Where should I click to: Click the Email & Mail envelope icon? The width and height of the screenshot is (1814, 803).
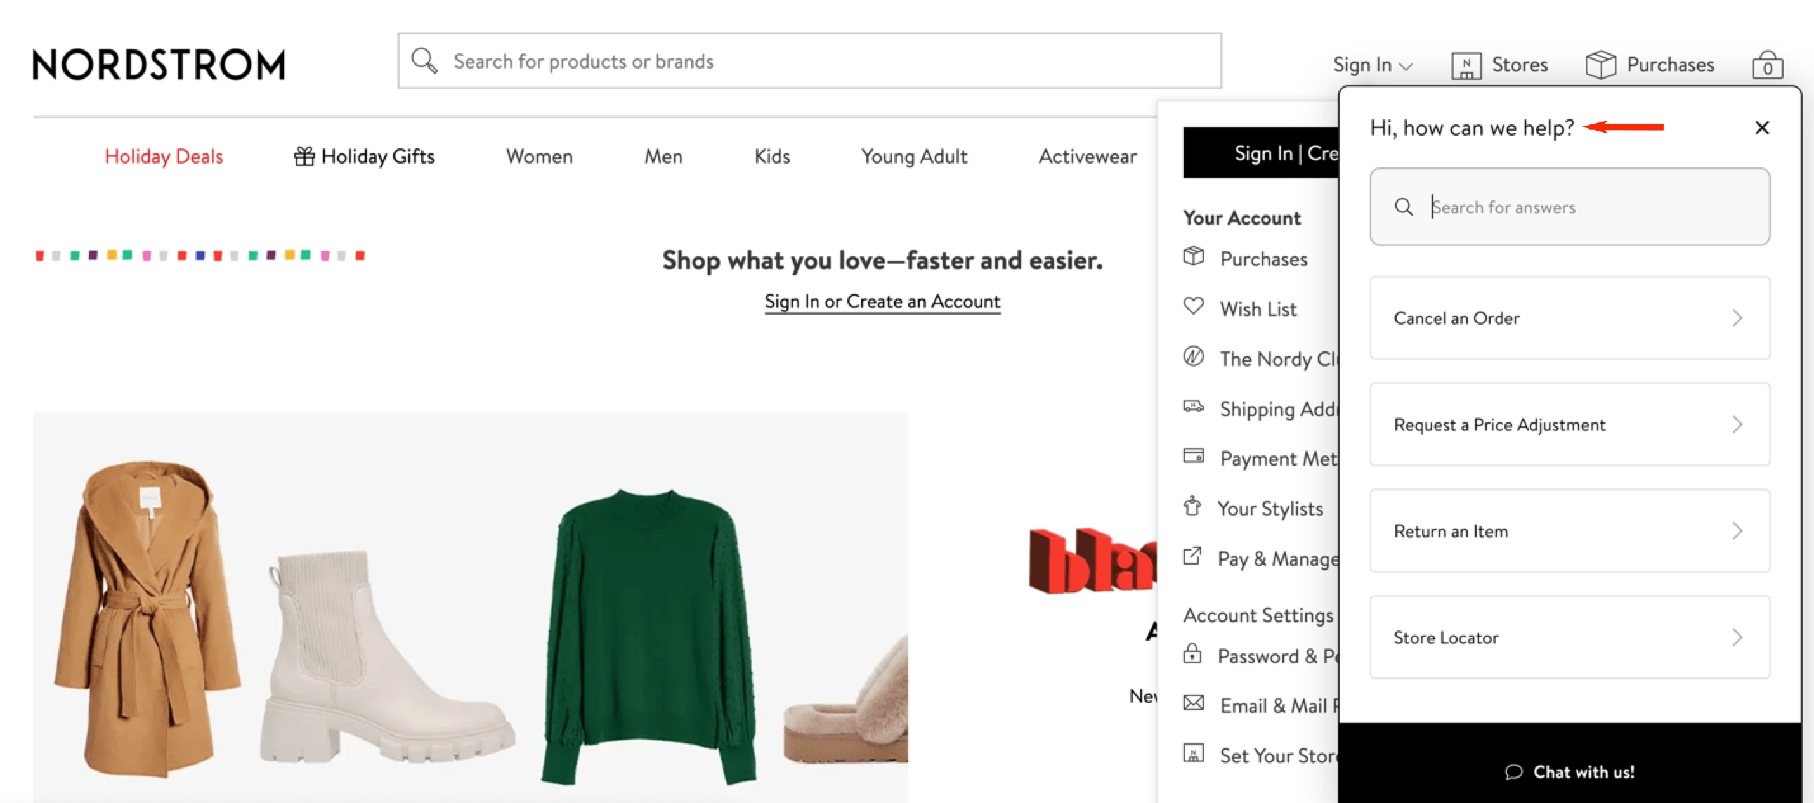1193,703
